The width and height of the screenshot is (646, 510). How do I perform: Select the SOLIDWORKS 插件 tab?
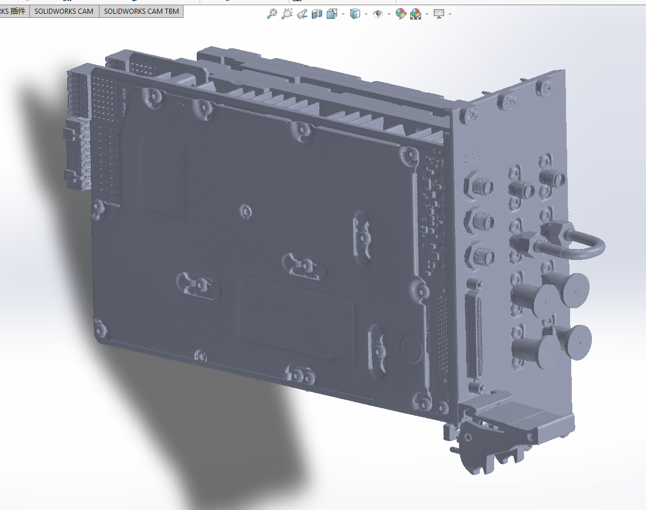tap(14, 11)
